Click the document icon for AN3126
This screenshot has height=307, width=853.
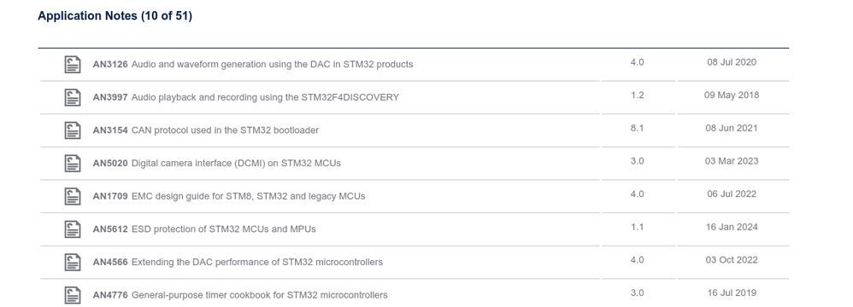point(73,65)
